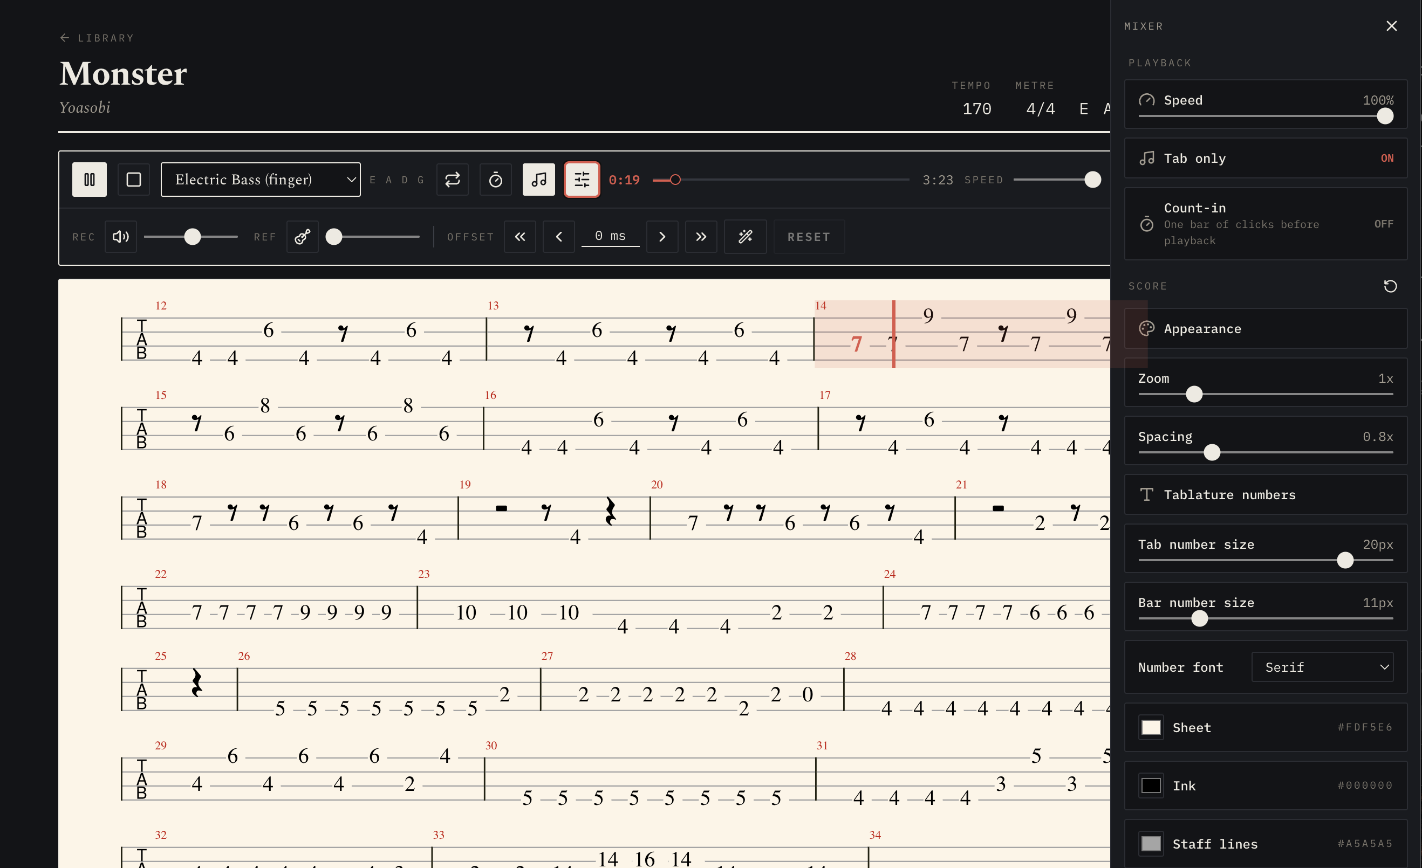Viewport: 1422px width, 868px height.
Task: Toggle the Count-in OFF setting
Action: (1266, 224)
